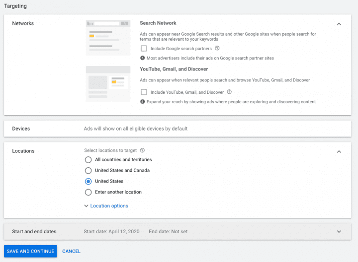The image size is (358, 262).
Task: Choose United States and Canada radio button
Action: coord(89,171)
